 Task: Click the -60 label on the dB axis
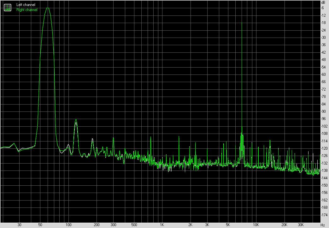(x=323, y=75)
